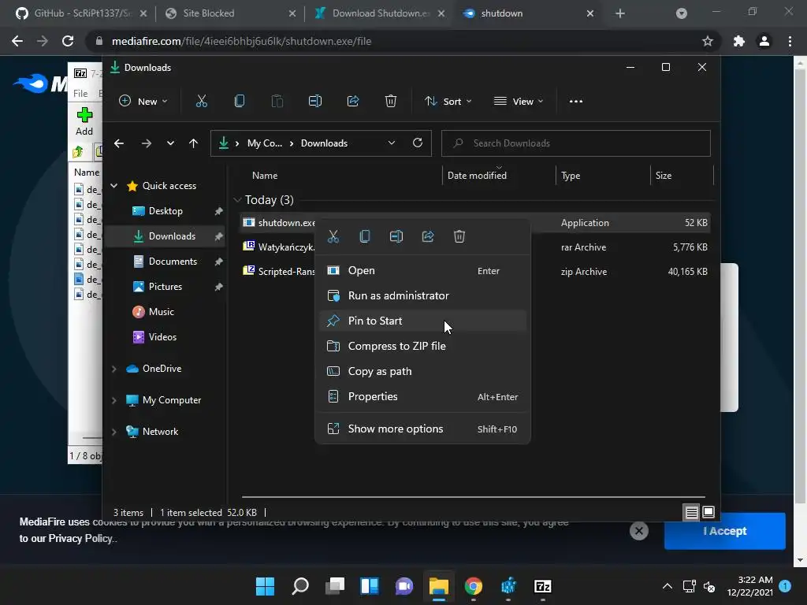807x605 pixels.
Task: Switch to the Download Shutdown.exe tab
Action: point(379,13)
